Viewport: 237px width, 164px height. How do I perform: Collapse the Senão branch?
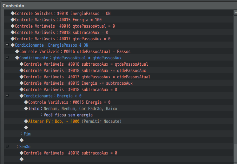point(7,147)
